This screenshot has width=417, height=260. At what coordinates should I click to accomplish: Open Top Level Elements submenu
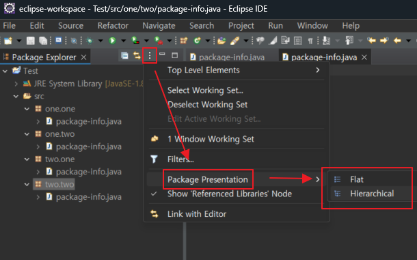pyautogui.click(x=236, y=70)
